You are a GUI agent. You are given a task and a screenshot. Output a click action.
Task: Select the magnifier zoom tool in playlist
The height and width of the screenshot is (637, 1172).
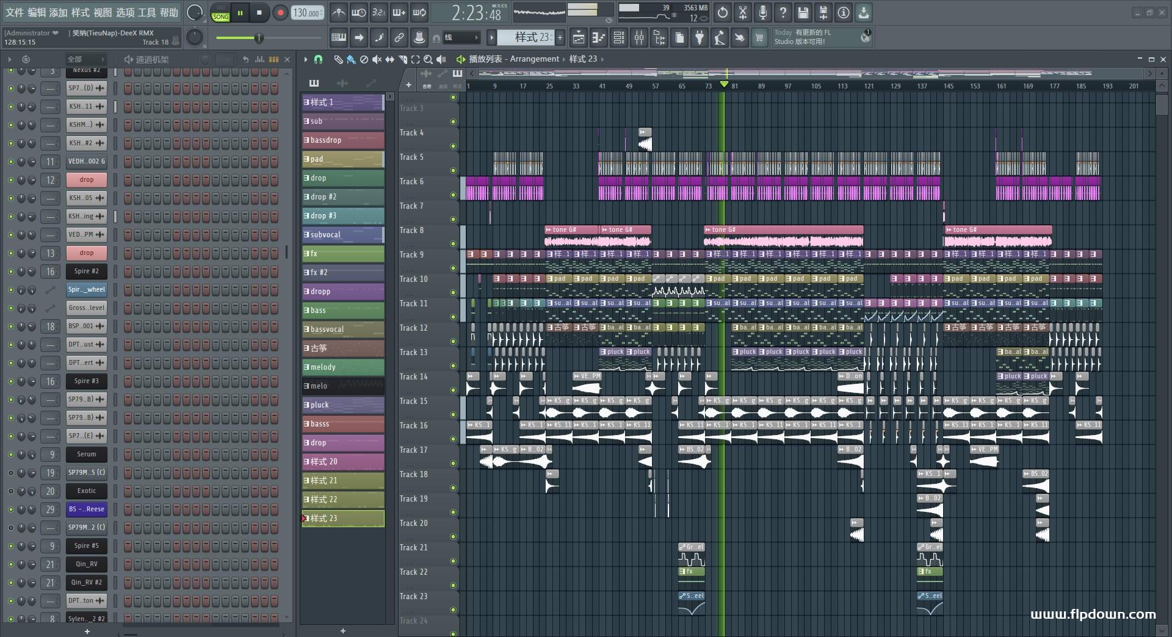[x=428, y=59]
